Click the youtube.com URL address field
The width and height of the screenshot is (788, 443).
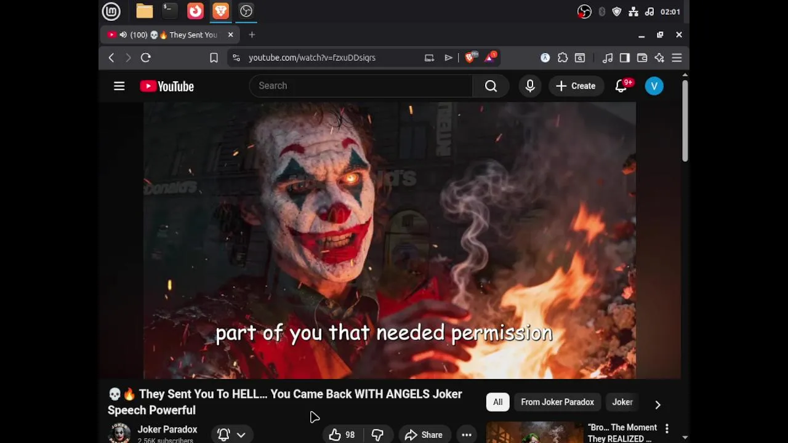pos(312,58)
